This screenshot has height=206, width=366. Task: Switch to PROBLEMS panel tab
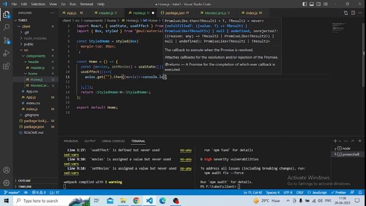71,141
